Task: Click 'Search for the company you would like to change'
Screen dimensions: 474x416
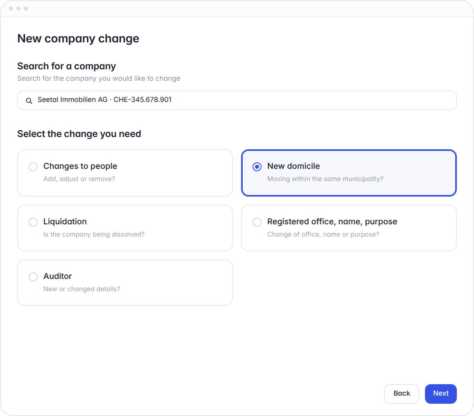Action: point(99,78)
